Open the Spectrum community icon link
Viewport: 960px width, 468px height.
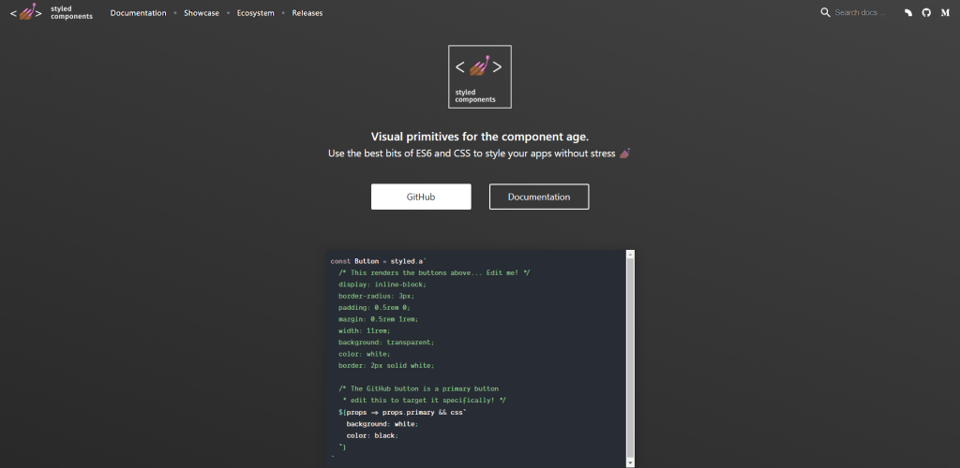pyautogui.click(x=908, y=13)
